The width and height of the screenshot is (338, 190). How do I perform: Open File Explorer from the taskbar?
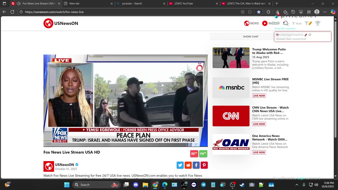click(145, 185)
